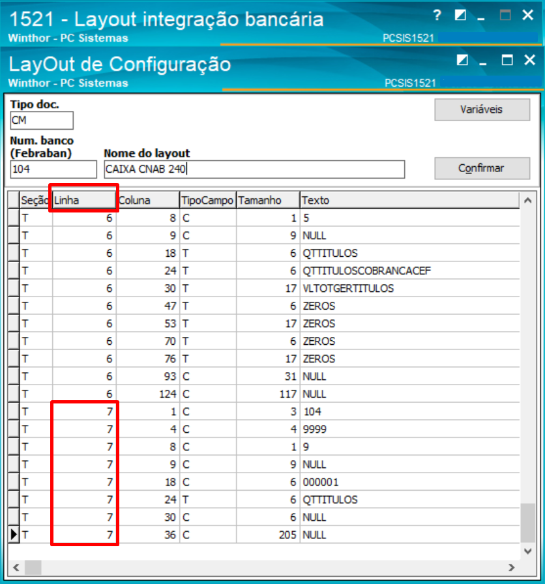
Task: Open the Variáveis button
Action: point(482,109)
